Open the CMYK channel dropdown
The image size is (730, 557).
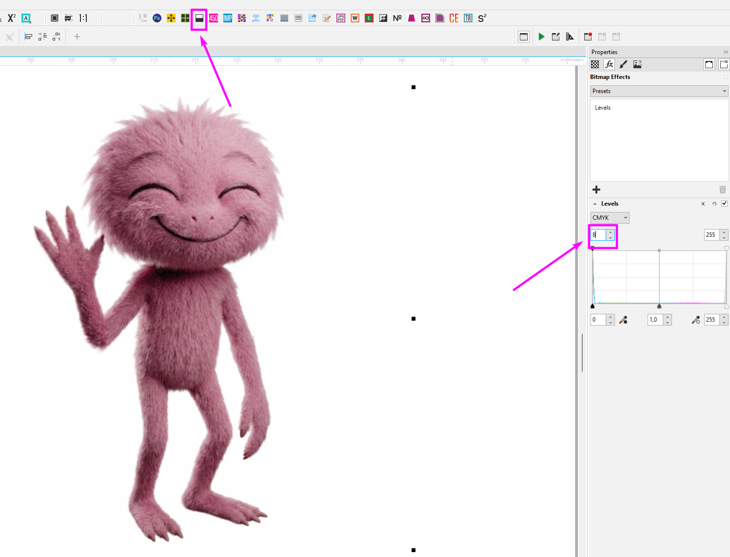click(x=610, y=218)
